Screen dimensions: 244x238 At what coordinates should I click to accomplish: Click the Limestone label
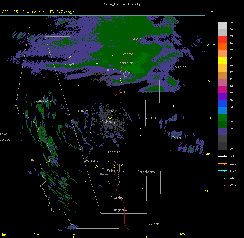[43, 101]
